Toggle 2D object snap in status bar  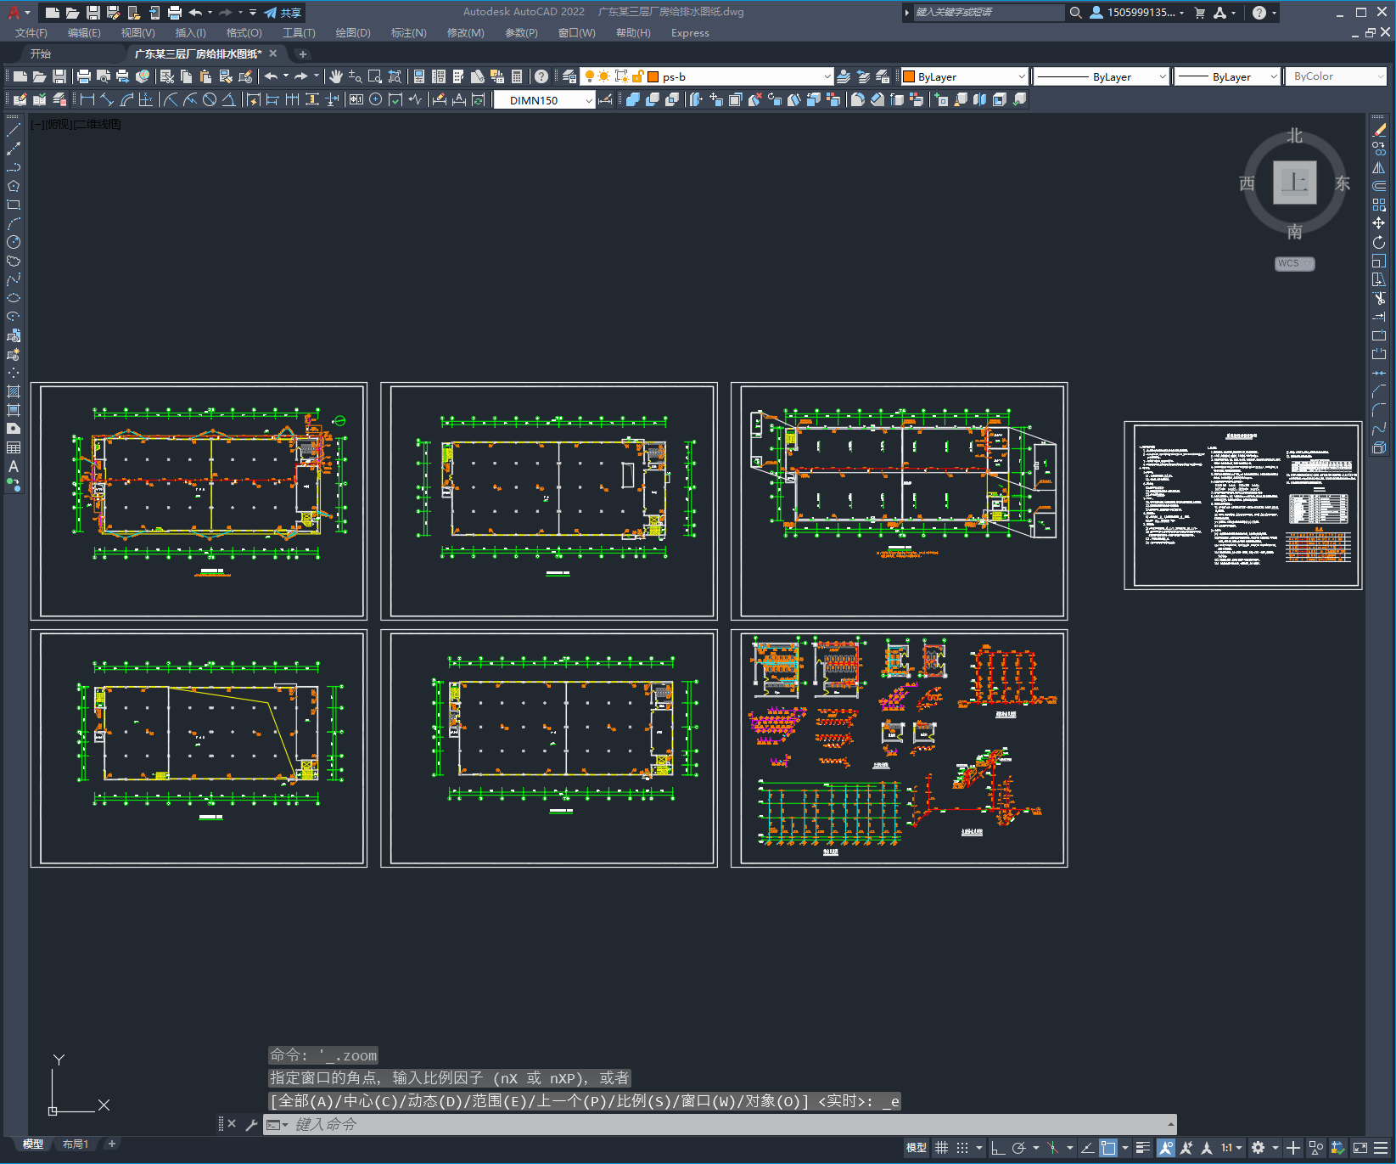coord(1107,1148)
